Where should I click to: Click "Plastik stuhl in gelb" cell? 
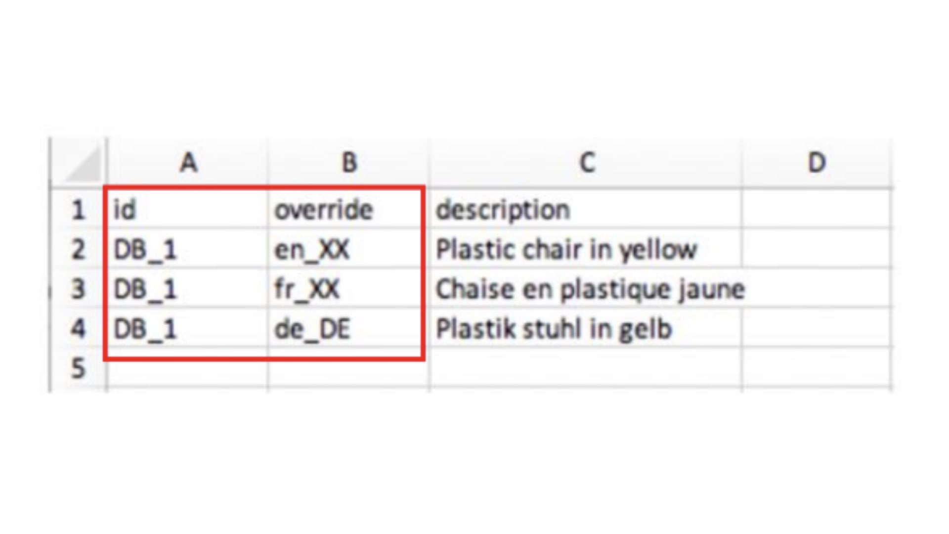pyautogui.click(x=586, y=328)
